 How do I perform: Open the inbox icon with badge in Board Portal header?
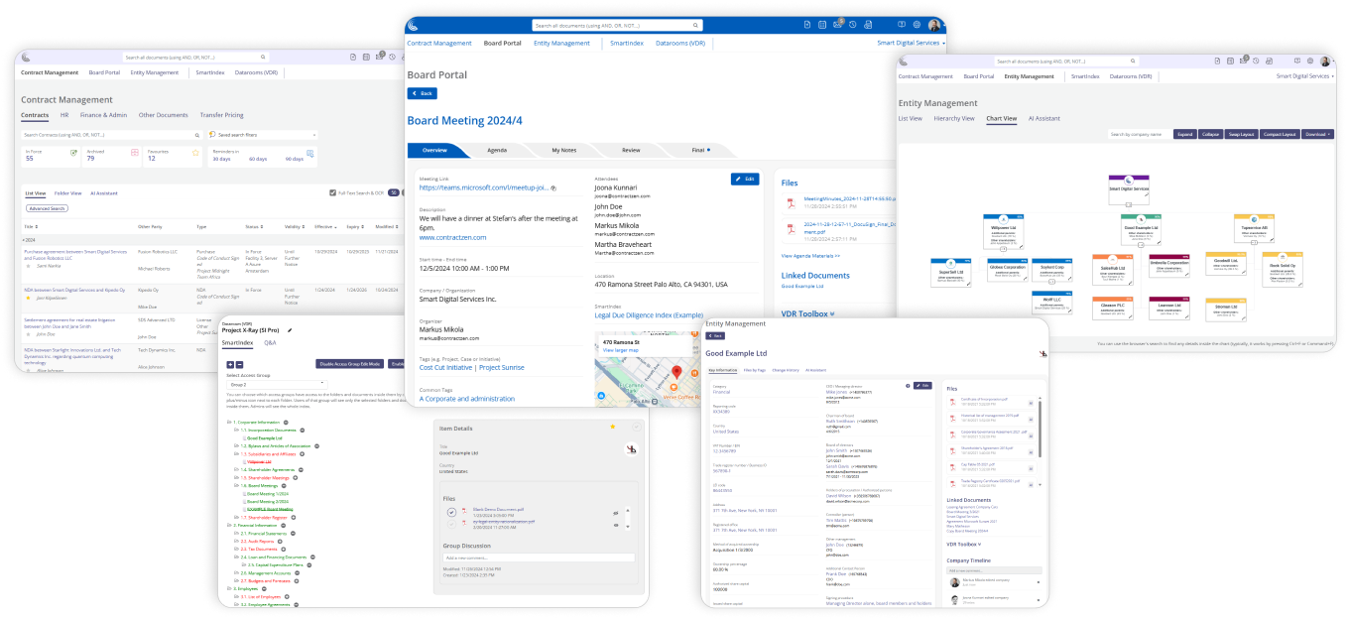(x=838, y=25)
